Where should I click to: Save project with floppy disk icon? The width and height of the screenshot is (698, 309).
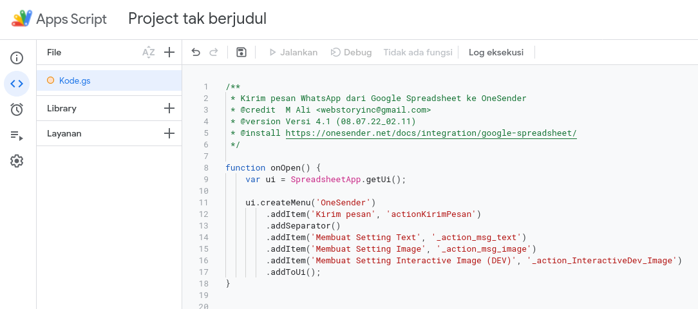tap(241, 53)
